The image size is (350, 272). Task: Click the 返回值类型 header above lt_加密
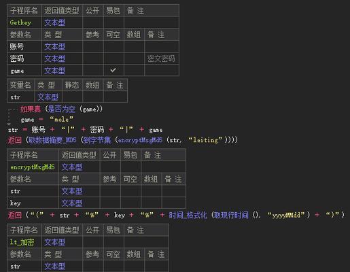point(62,230)
